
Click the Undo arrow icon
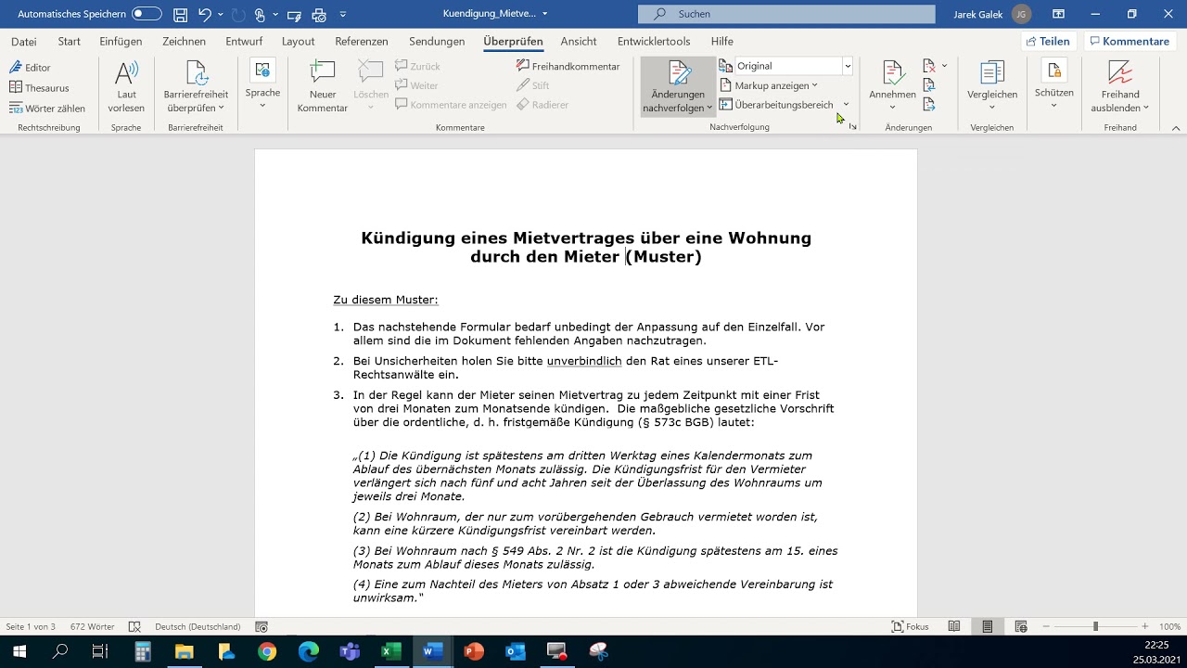click(205, 14)
